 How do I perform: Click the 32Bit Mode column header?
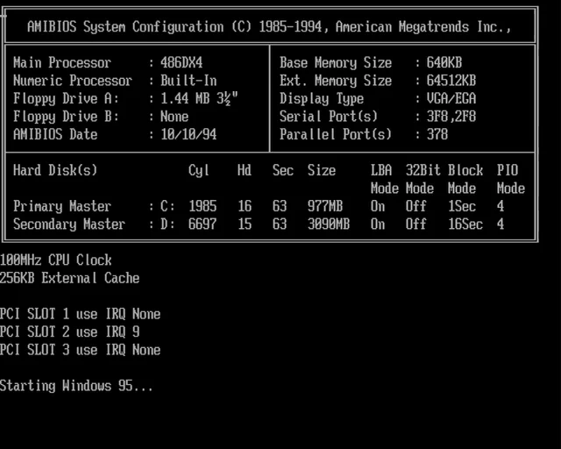click(x=423, y=180)
